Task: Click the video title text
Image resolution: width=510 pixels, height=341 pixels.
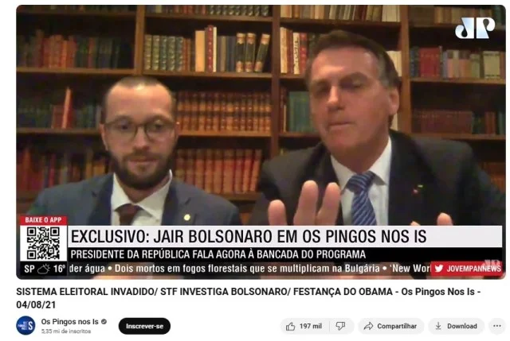Action: point(248,298)
